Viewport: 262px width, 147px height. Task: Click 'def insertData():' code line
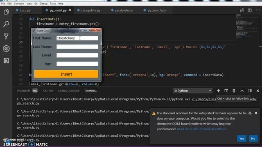pyautogui.click(x=45, y=19)
